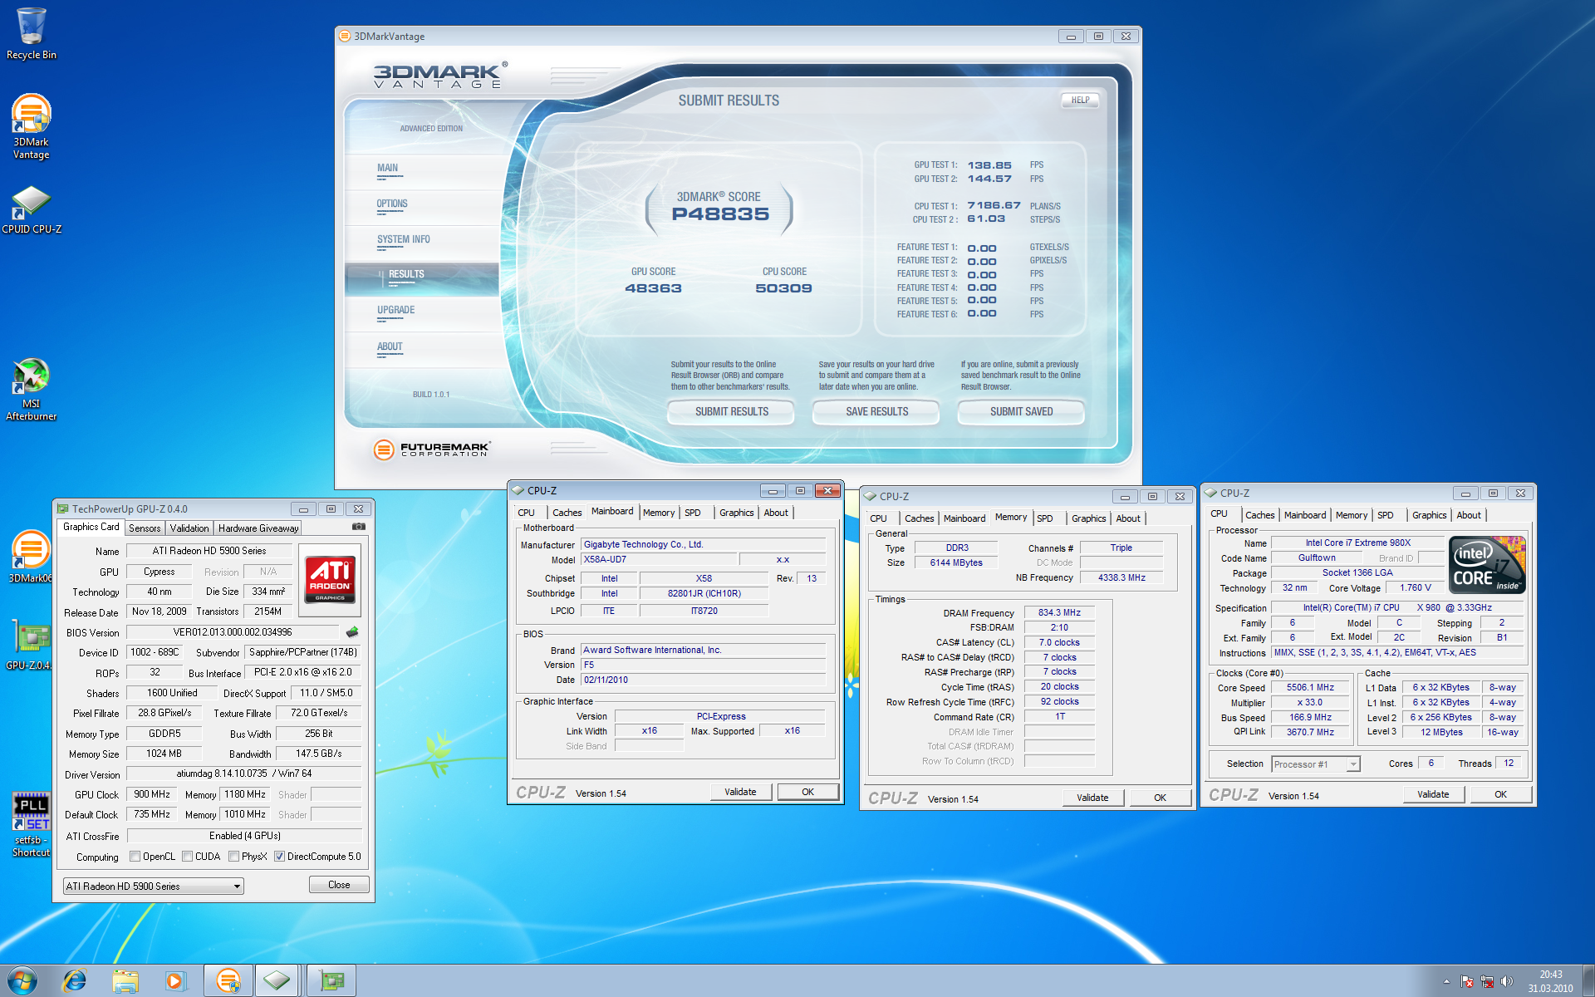This screenshot has height=997, width=1595.
Task: Switch to CPU-Z taskbar button
Action: click(x=277, y=981)
